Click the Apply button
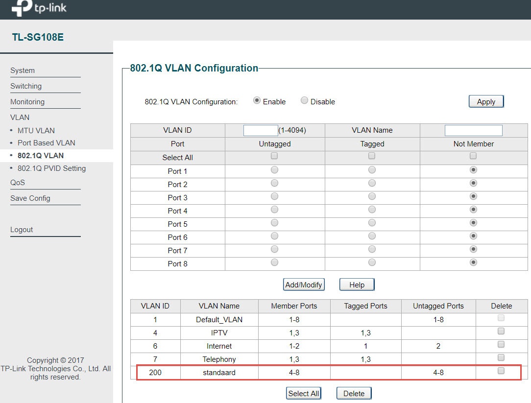The height and width of the screenshot is (403, 531). 486,101
